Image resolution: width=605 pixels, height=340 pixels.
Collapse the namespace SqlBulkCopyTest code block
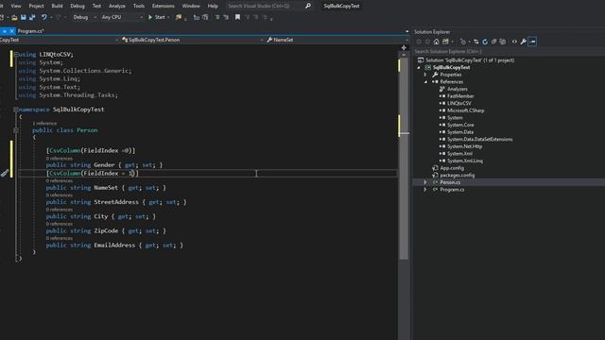[x=16, y=110]
